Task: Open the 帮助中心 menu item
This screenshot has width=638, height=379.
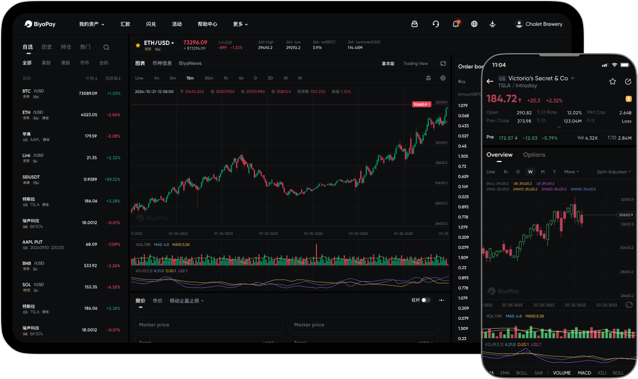Action: click(207, 24)
